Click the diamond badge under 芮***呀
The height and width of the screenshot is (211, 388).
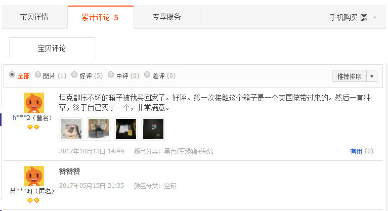[33, 200]
